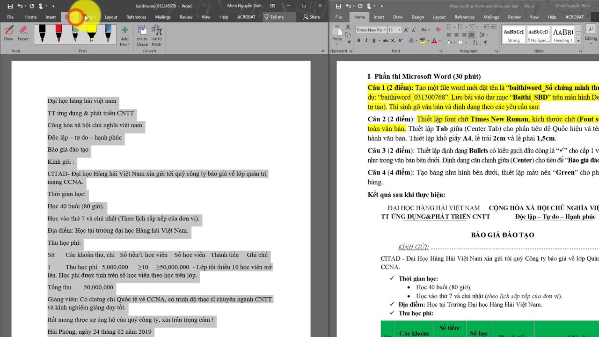Open Touch/Mouse mode in baithiword window
This screenshot has width=599, height=337.
[x=42, y=6]
